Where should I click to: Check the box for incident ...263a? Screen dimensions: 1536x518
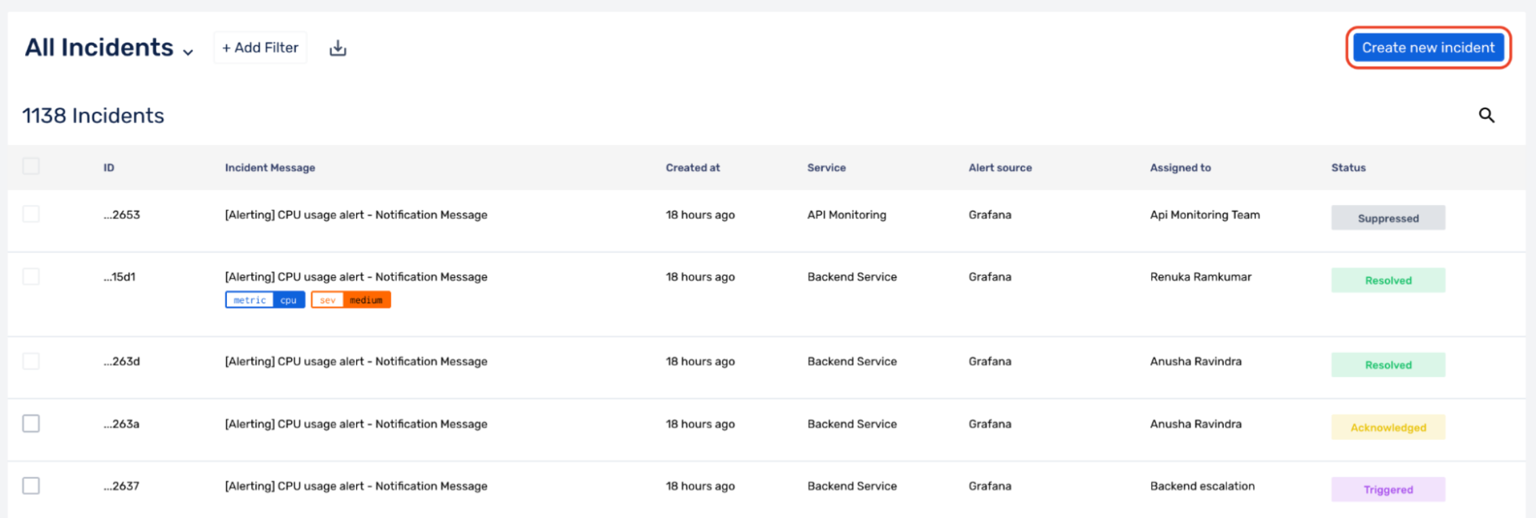coord(31,423)
